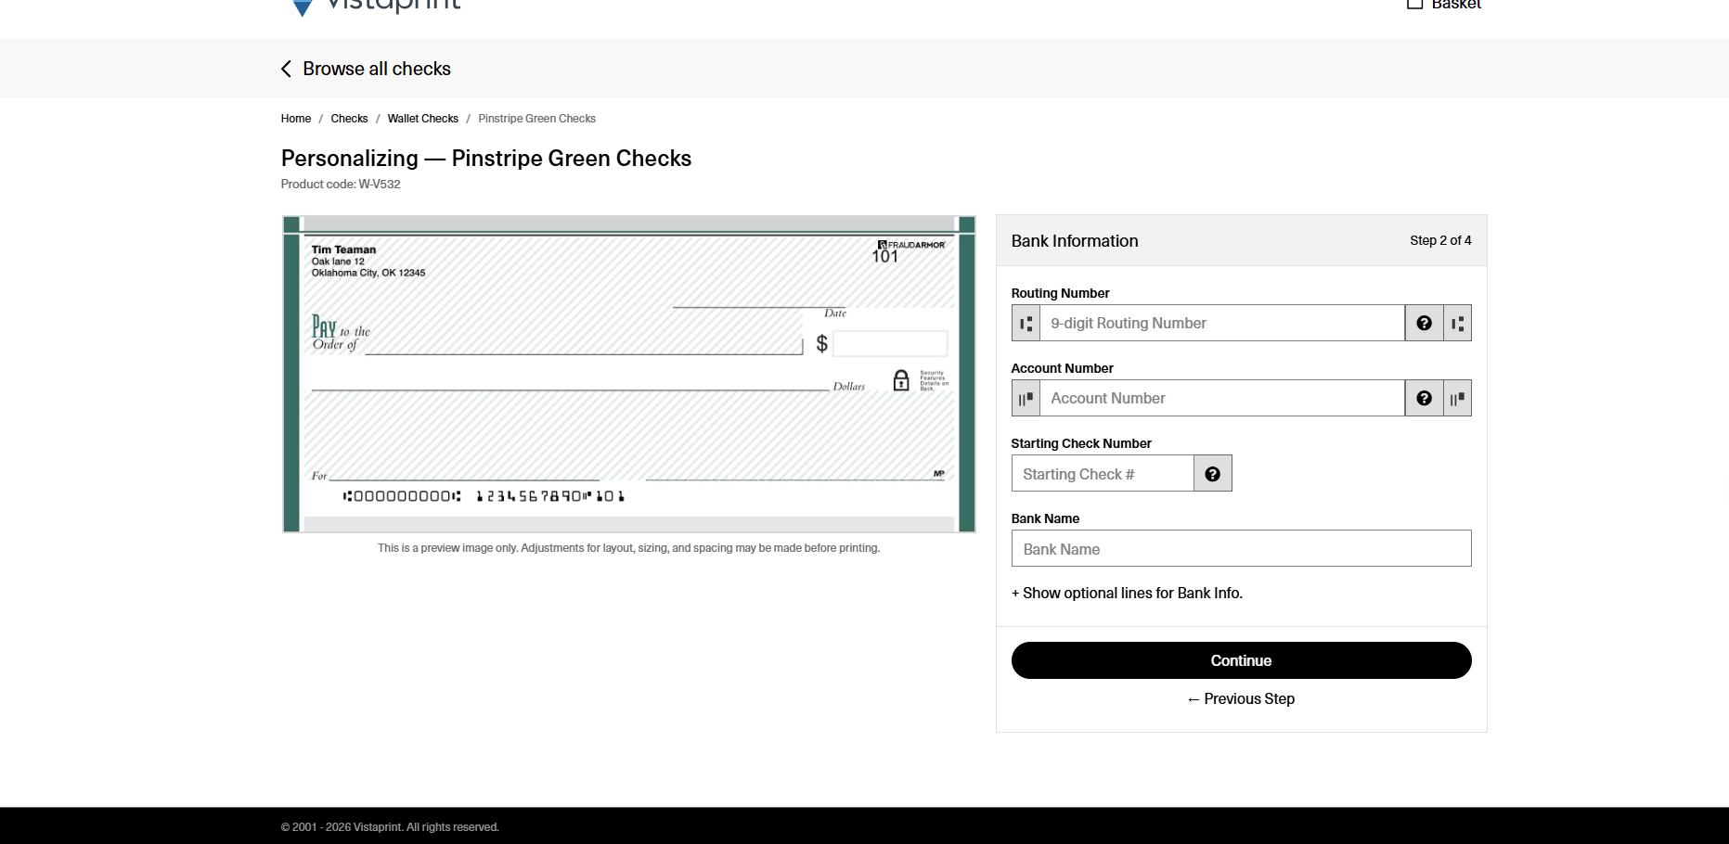Click the Vistaprint logo in the header
The image size is (1729, 844).
(x=376, y=6)
